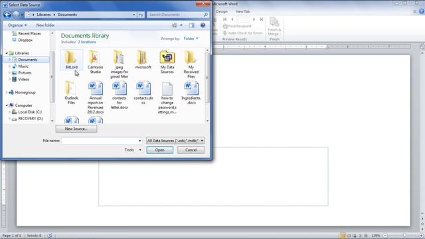Click the New Source button

(76, 129)
